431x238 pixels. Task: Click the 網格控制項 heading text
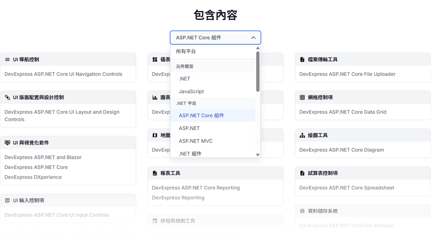[320, 98]
